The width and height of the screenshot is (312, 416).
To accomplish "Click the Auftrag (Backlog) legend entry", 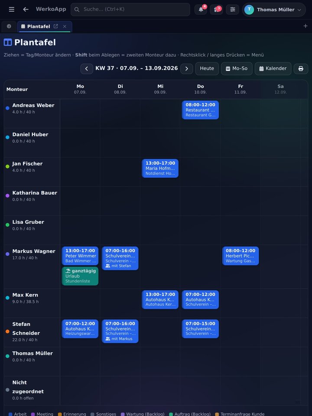I will (190, 414).
